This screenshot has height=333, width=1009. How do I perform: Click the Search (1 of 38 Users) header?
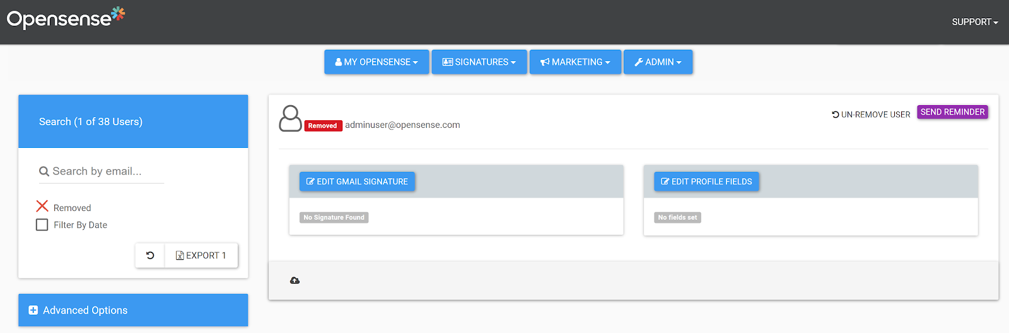coord(133,121)
